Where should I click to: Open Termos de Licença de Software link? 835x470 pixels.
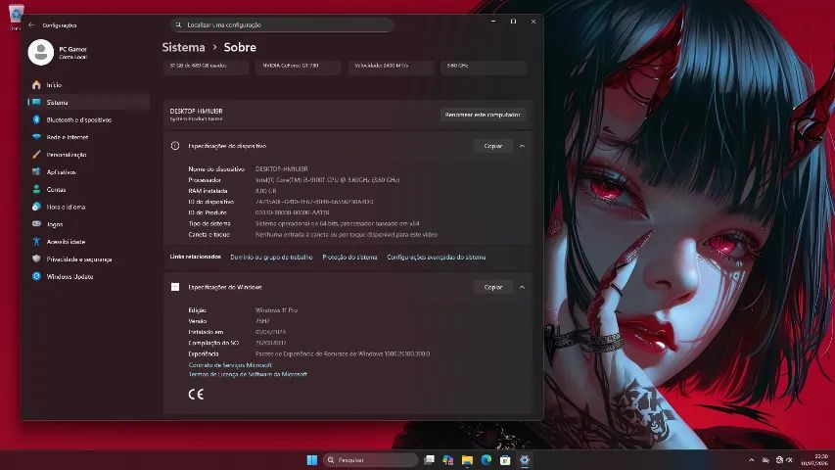pyautogui.click(x=248, y=375)
